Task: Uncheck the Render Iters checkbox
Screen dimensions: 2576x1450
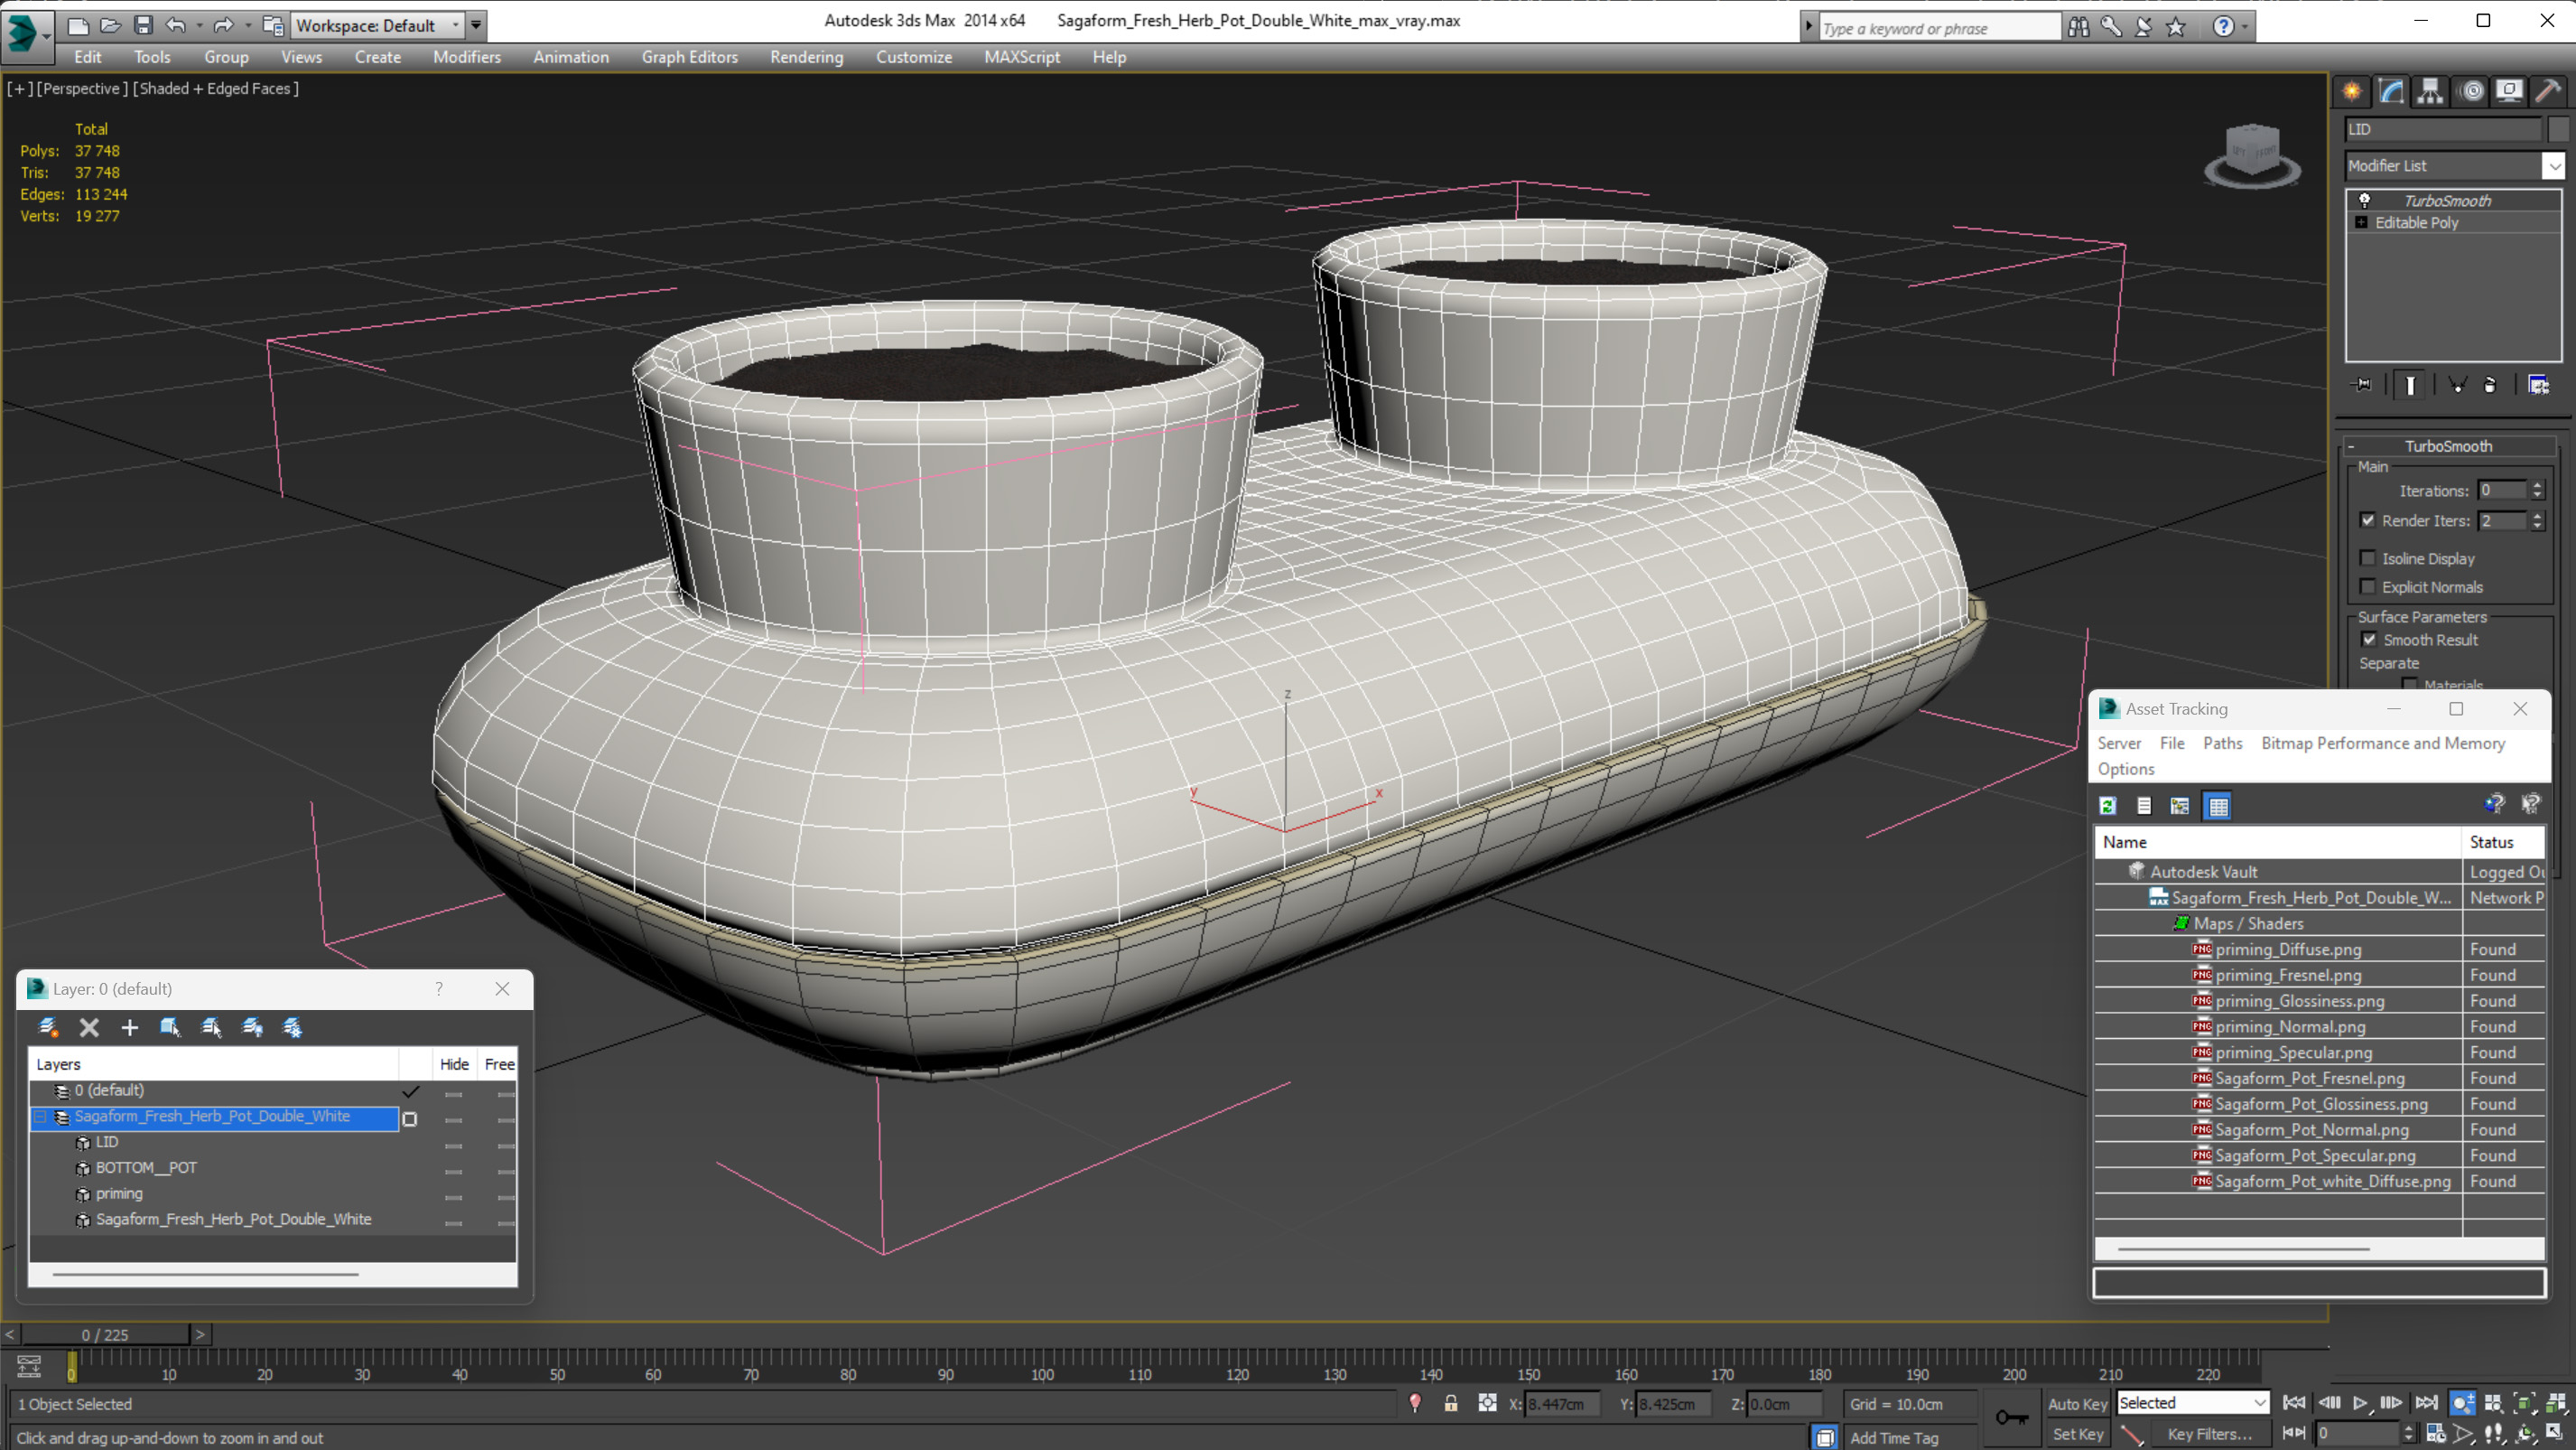Action: coord(2367,520)
